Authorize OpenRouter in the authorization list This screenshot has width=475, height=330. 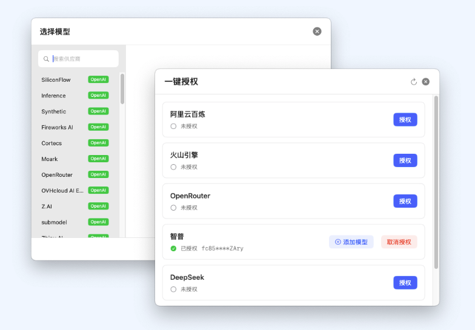[x=405, y=201]
